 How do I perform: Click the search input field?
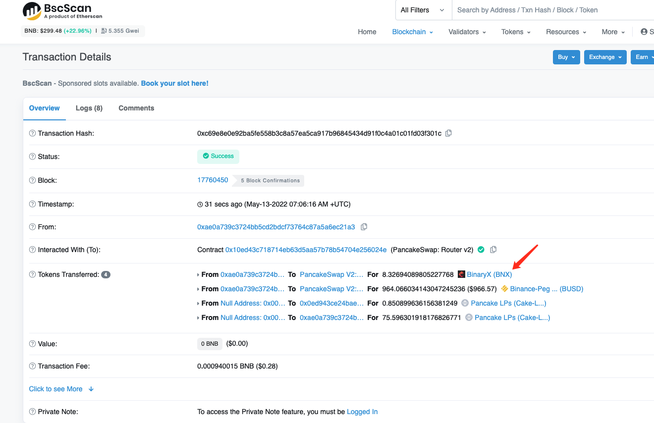point(553,10)
